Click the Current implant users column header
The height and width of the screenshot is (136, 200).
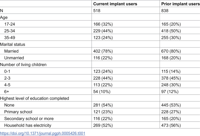click(115, 4)
